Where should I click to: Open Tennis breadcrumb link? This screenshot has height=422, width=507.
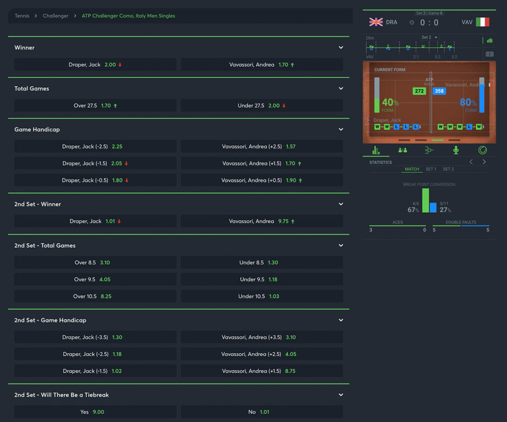coord(22,16)
